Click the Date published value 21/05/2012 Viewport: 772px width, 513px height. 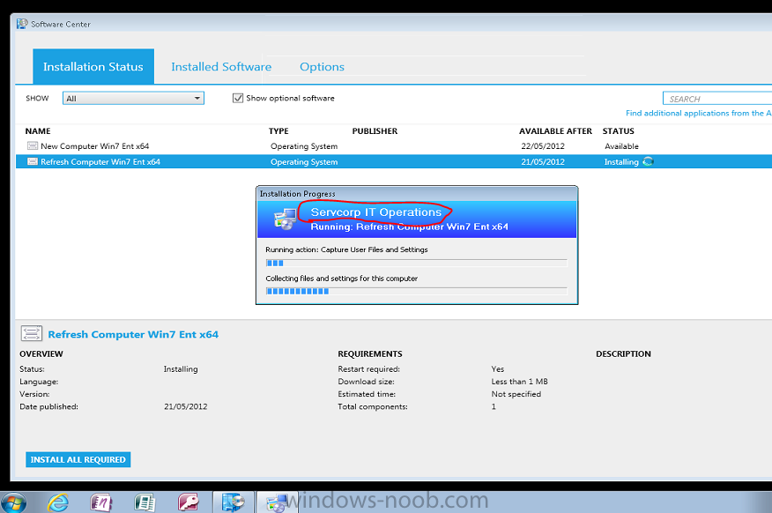[x=186, y=406]
